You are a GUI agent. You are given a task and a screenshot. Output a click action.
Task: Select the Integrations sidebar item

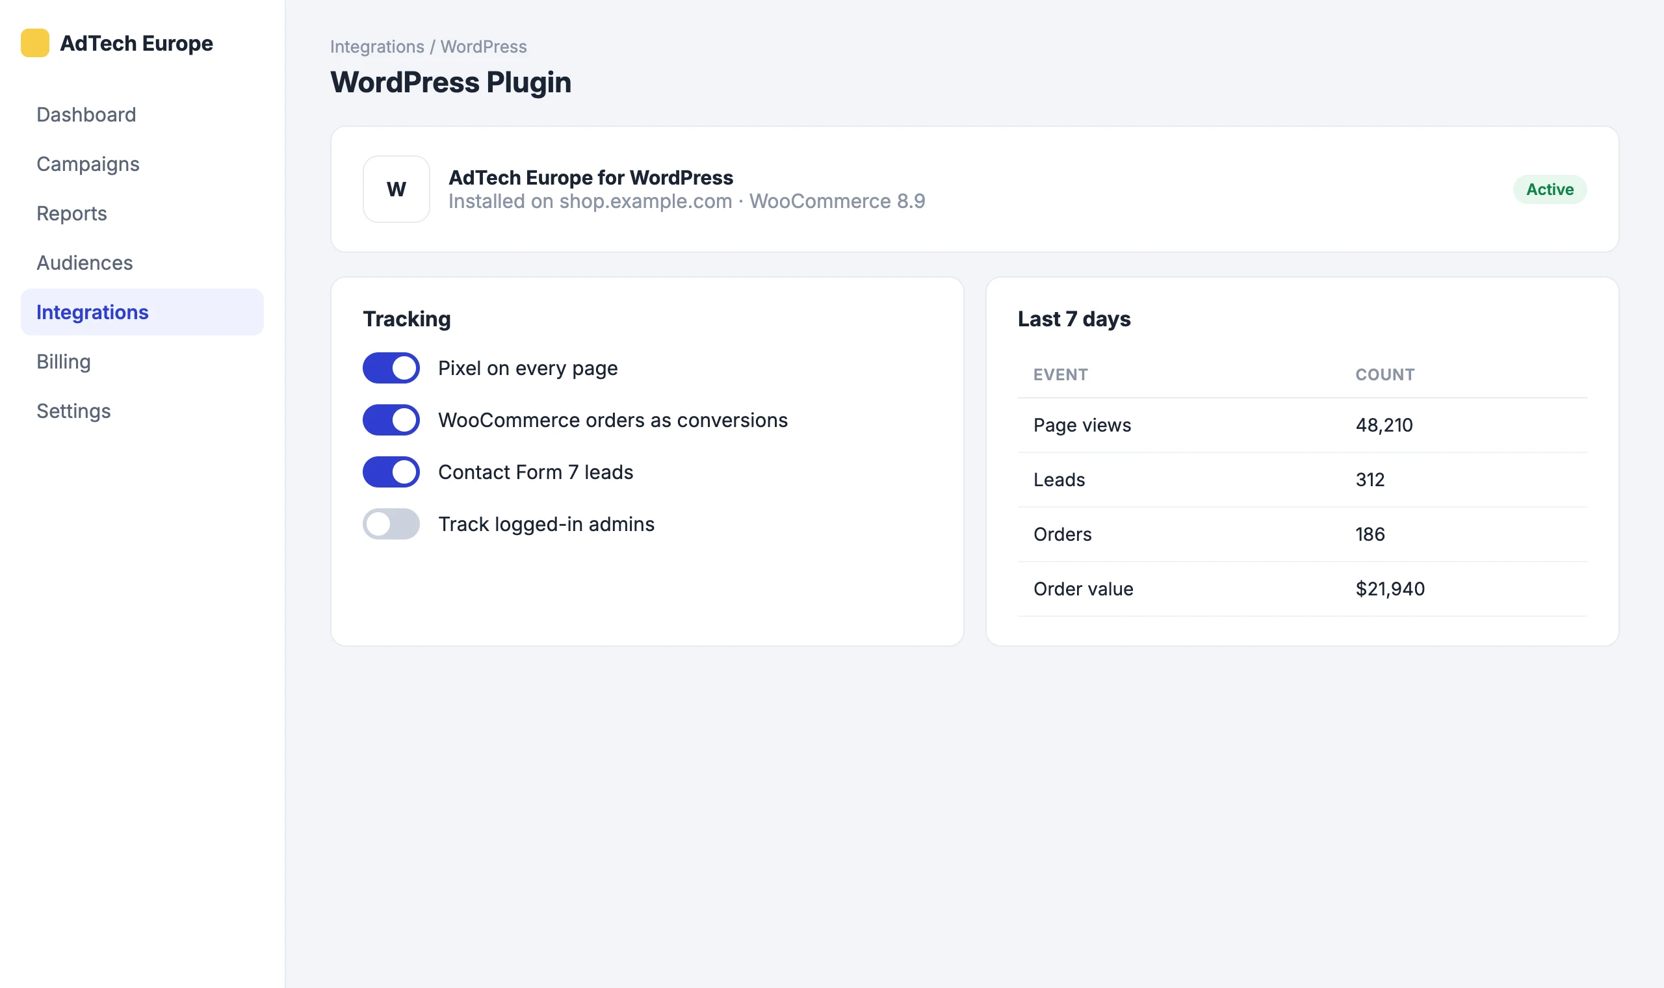[x=142, y=311]
